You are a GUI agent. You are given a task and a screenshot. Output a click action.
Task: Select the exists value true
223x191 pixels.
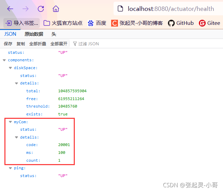pos(63,114)
